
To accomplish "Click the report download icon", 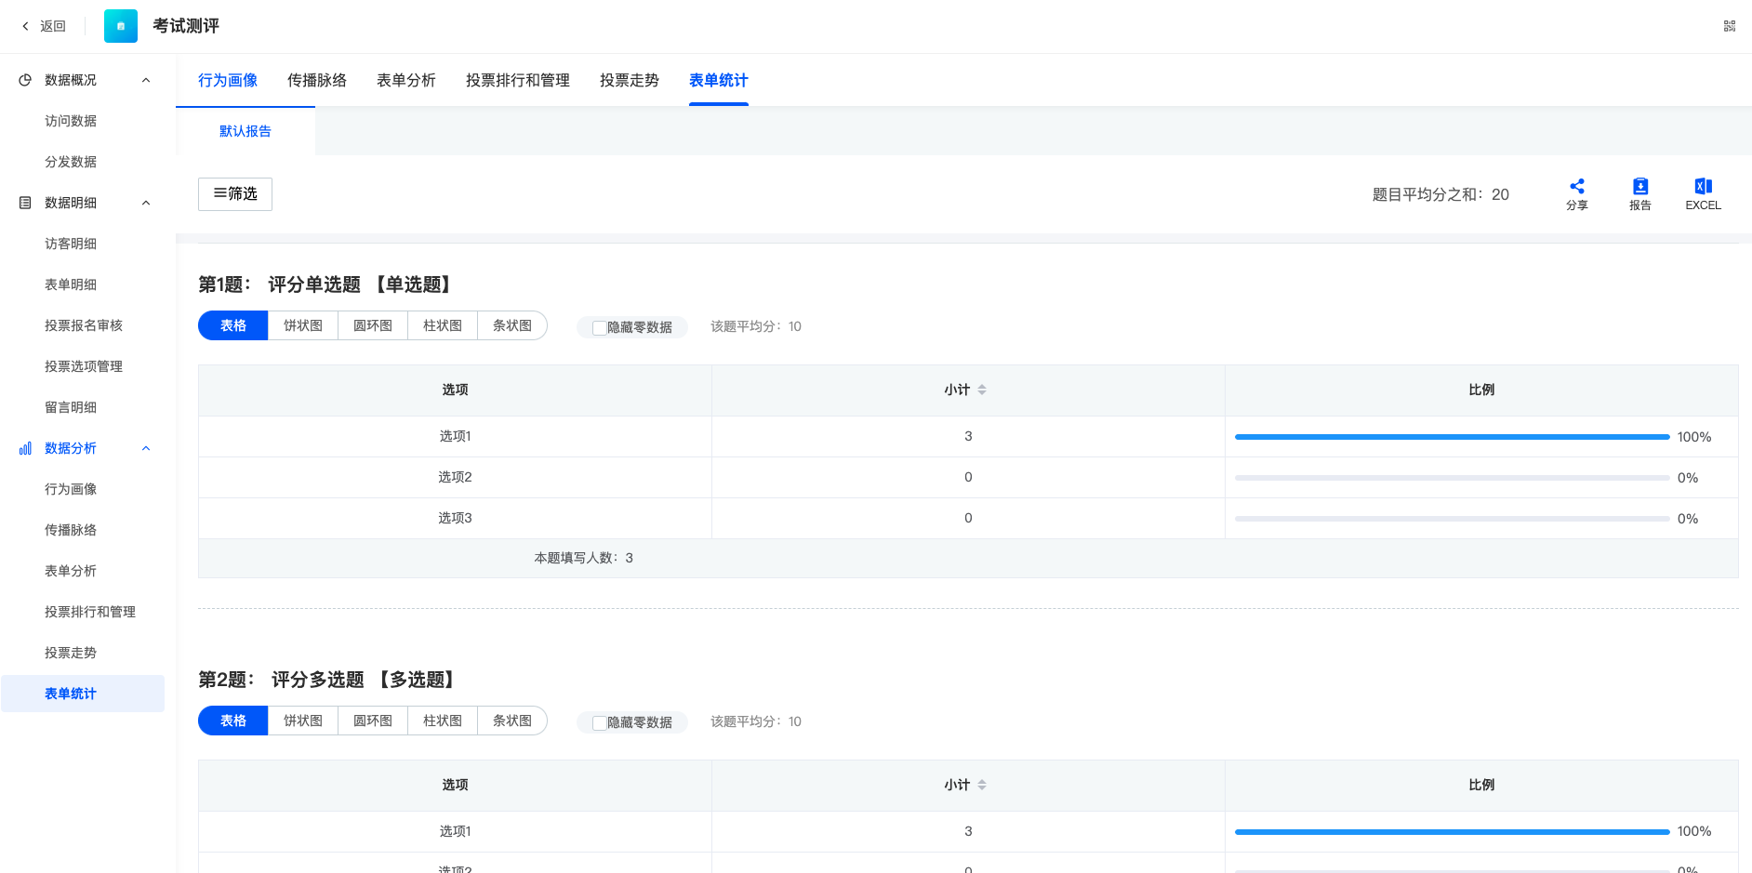I will [1639, 187].
